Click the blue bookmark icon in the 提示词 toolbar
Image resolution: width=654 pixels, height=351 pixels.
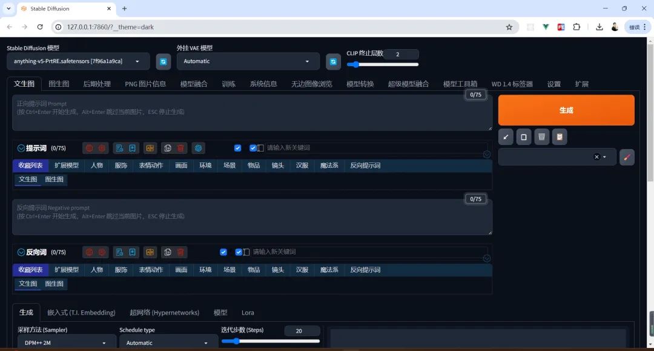132,148
